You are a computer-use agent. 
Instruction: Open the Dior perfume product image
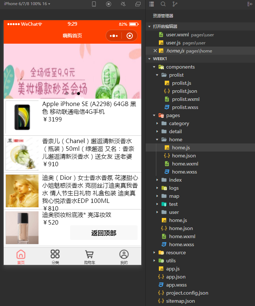pyautogui.click(x=22, y=191)
